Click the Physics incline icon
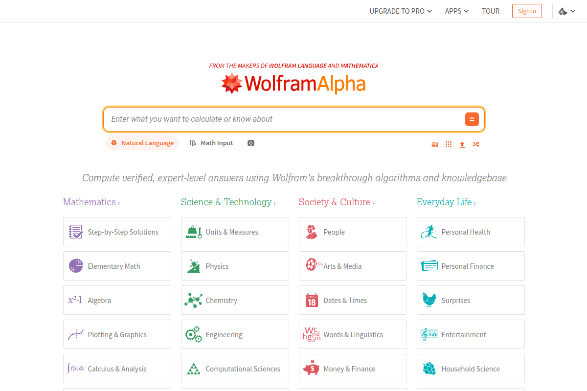 [x=194, y=266]
